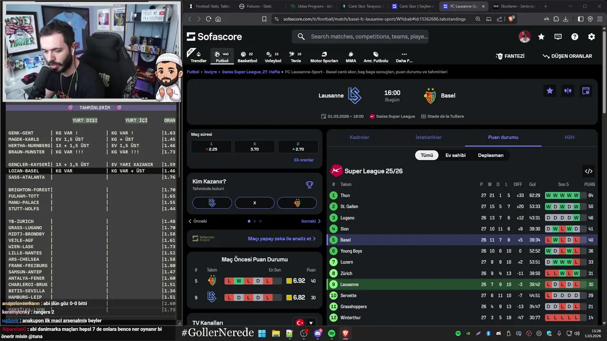Screen dimensions: 607x341
Task: Switch to İstatistikler tab
Action: 429,137
